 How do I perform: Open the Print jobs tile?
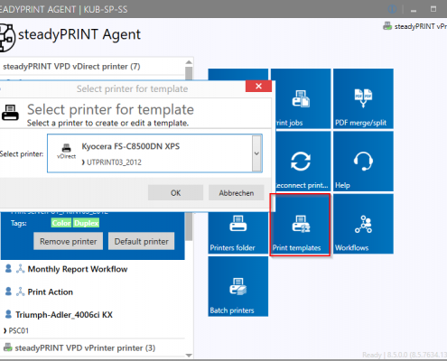[x=303, y=98]
